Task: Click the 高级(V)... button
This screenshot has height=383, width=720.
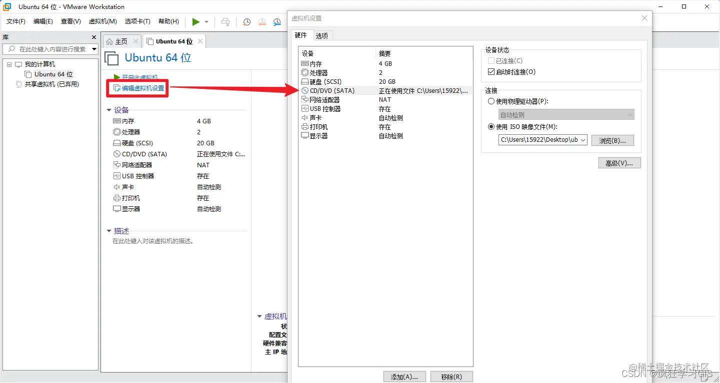Action: pyautogui.click(x=619, y=163)
